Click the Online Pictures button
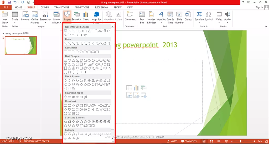269x144 pixels. (35, 18)
